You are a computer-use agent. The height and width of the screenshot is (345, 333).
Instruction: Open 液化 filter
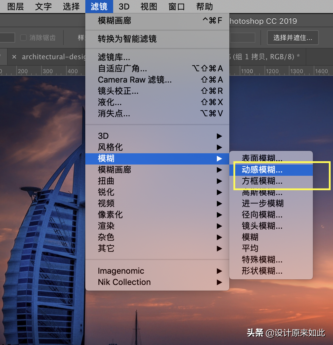[x=157, y=102]
